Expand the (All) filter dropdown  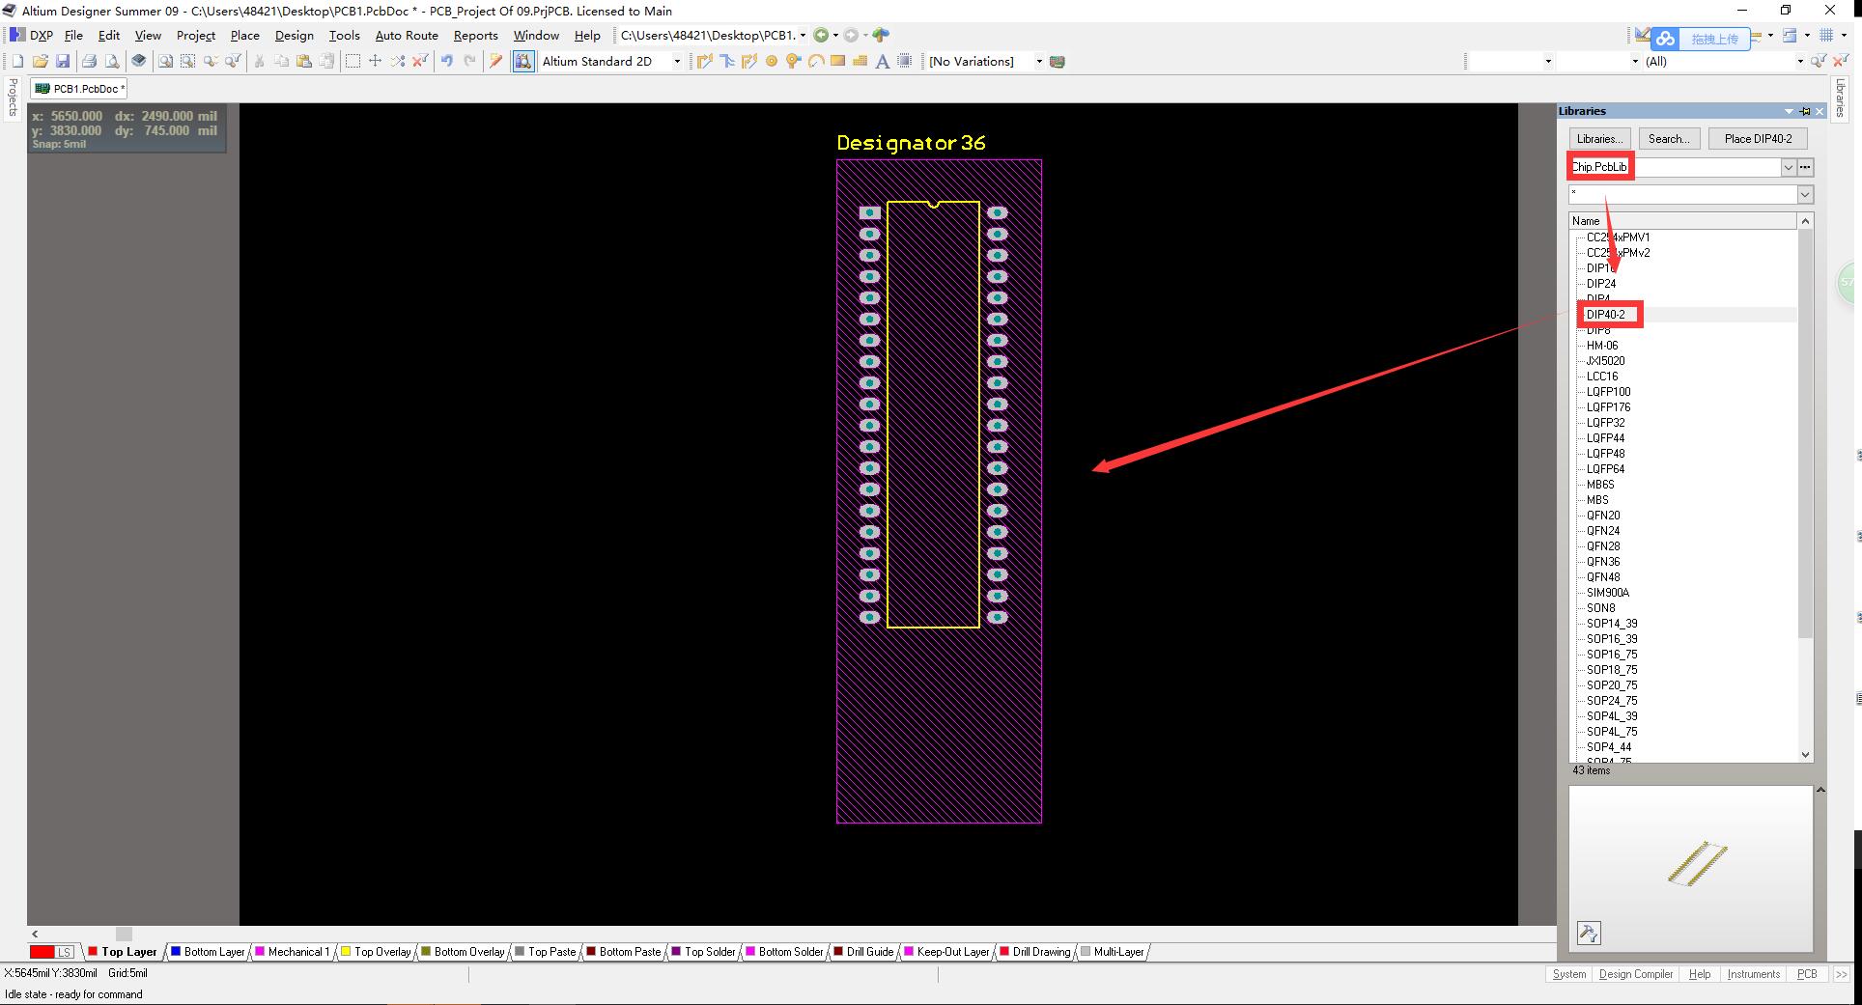(x=1799, y=61)
